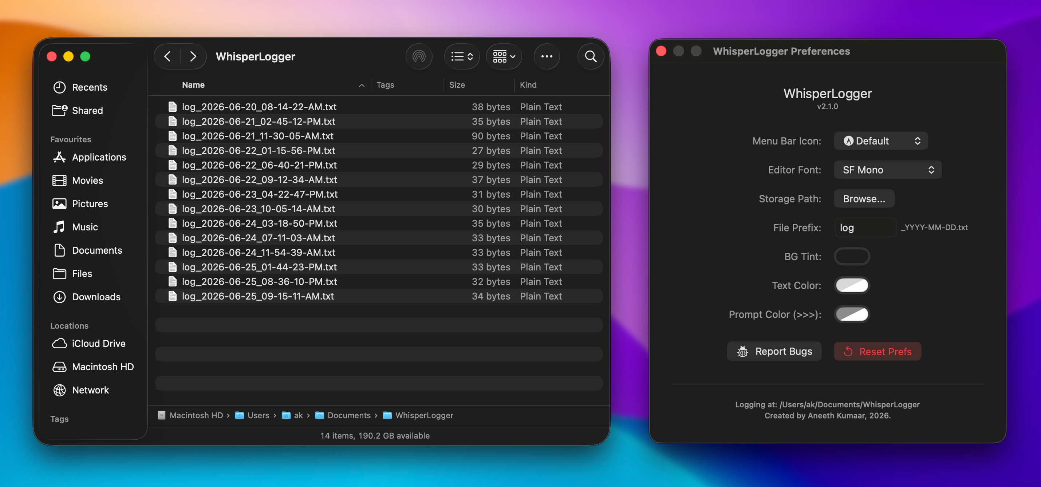This screenshot has width=1041, height=487.
Task: Open the Editor Font SF Mono dropdown
Action: pos(887,170)
